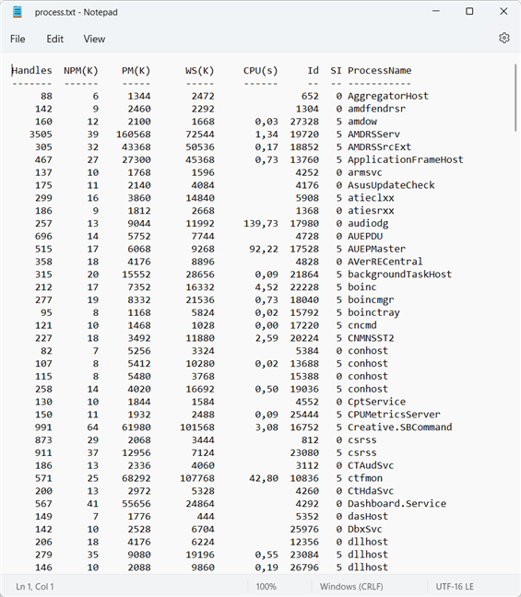Viewport: 521px width, 597px height.
Task: Click the boinctray process name
Action: (373, 313)
